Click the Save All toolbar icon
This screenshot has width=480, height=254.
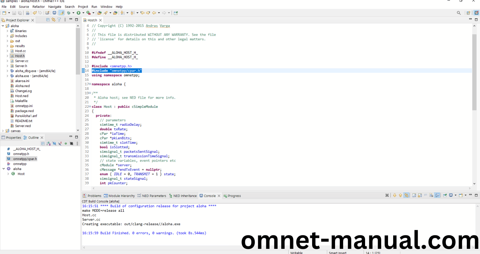tap(19, 13)
